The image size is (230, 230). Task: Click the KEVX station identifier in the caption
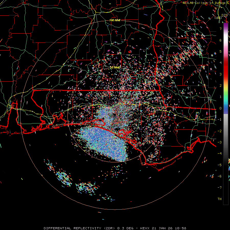pyautogui.click(x=145, y=228)
